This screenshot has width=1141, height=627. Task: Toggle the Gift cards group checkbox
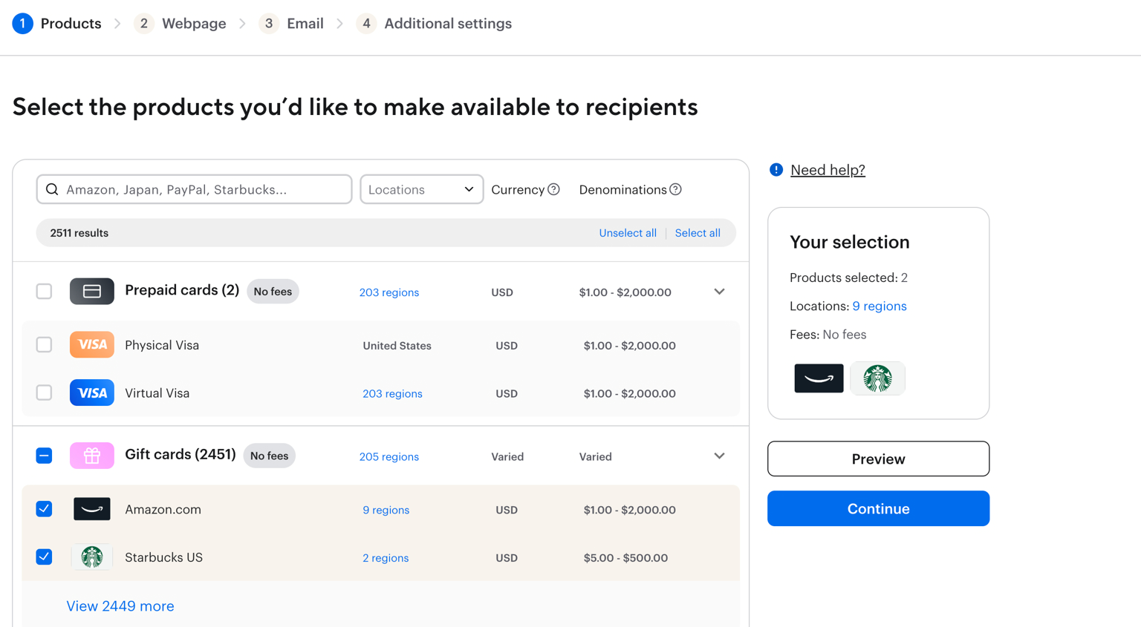pyautogui.click(x=45, y=456)
